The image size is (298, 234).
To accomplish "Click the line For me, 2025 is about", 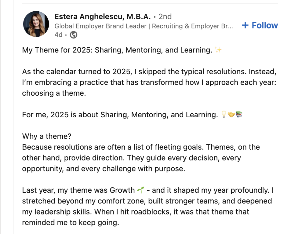I will tap(132, 115).
